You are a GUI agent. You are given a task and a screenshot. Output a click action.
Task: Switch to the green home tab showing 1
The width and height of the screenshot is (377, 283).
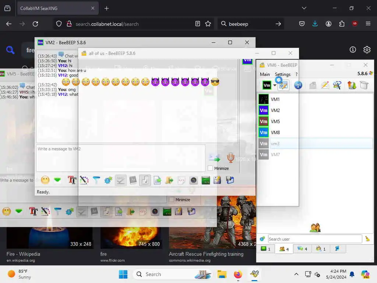click(266, 249)
